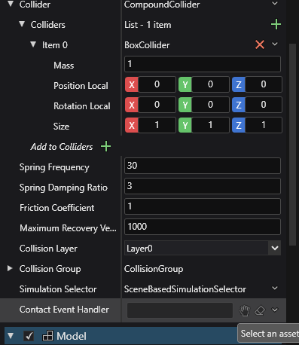Toggle the Model component checkbox
This screenshot has width=299, height=345.
coord(29,336)
